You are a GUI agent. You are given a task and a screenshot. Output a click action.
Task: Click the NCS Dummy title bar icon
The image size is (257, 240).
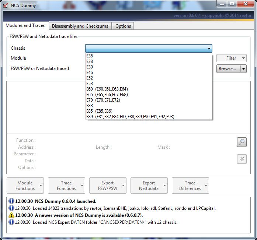(5, 5)
